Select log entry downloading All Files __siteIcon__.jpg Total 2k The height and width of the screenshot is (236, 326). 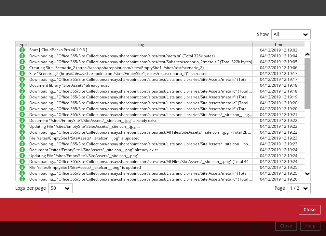tap(140, 132)
